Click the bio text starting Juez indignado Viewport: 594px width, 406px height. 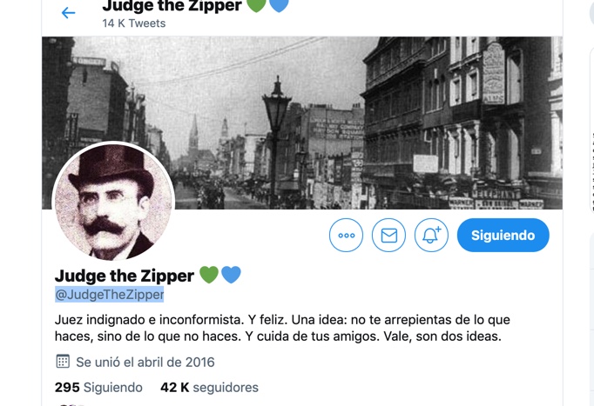pos(282,328)
